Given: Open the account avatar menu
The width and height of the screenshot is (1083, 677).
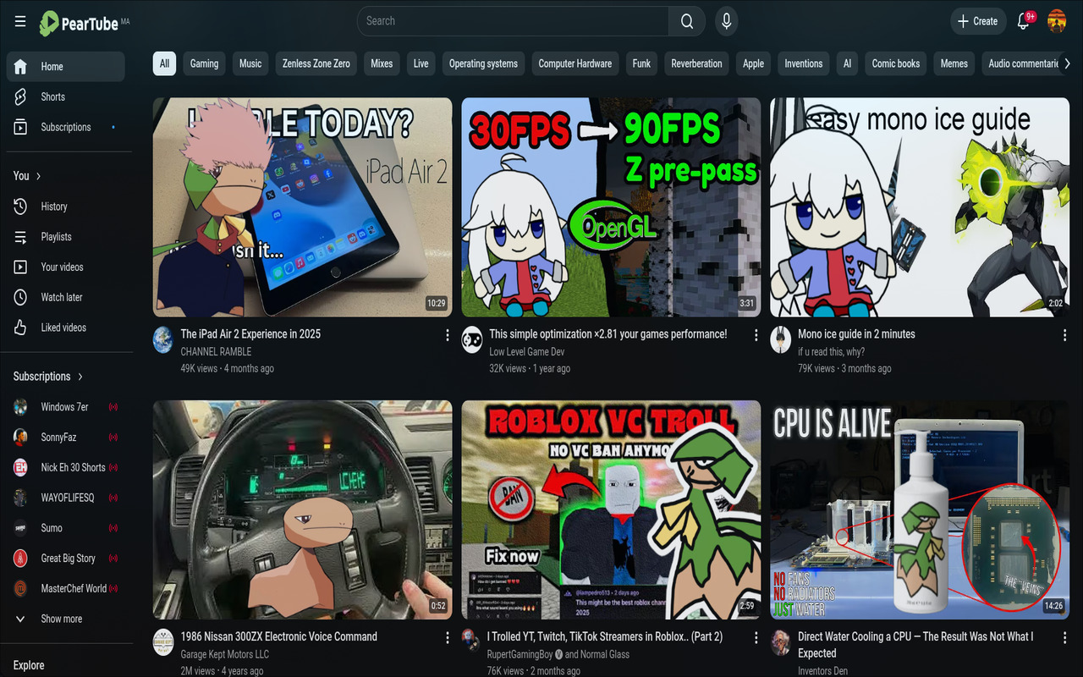Looking at the screenshot, I should click(1057, 21).
